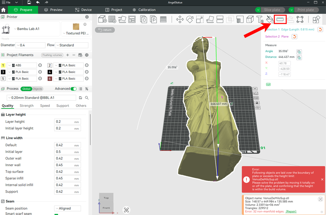
Task: Click the Undo arrow in title bar
Action: coord(38,3)
